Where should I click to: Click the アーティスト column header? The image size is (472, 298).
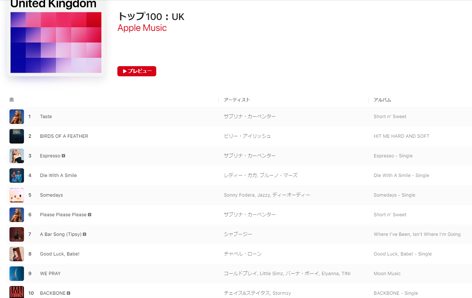point(237,100)
